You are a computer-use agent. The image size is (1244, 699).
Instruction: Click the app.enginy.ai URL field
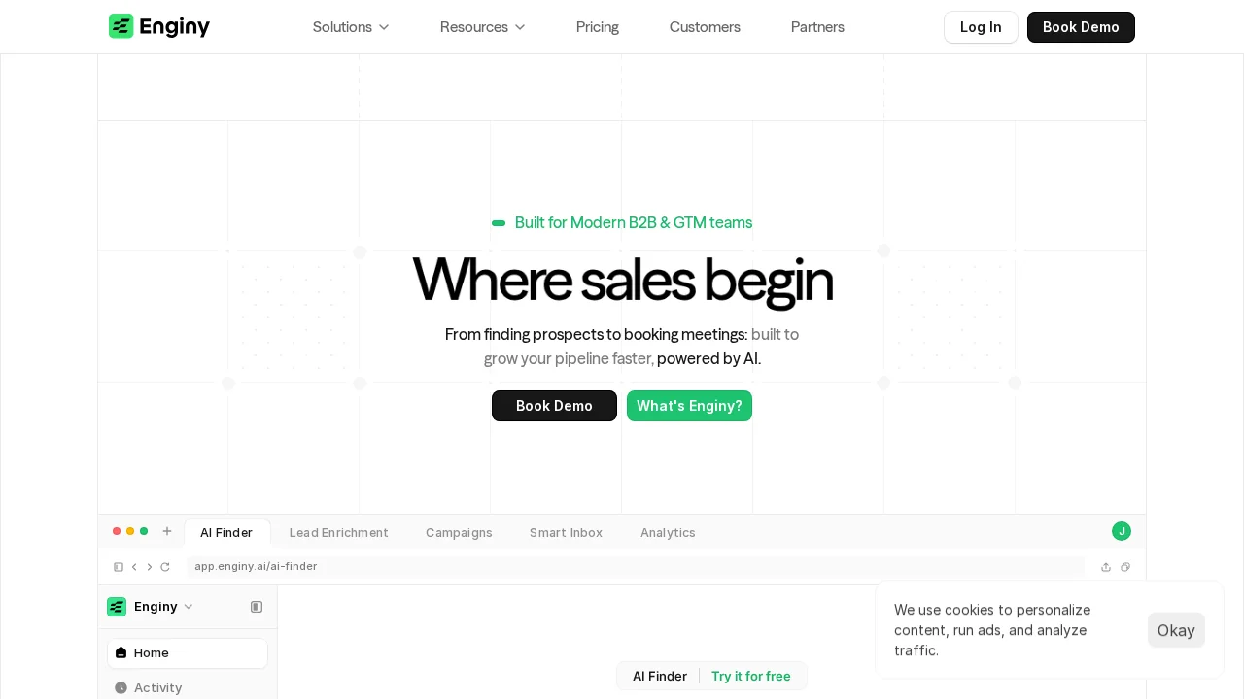636,567
